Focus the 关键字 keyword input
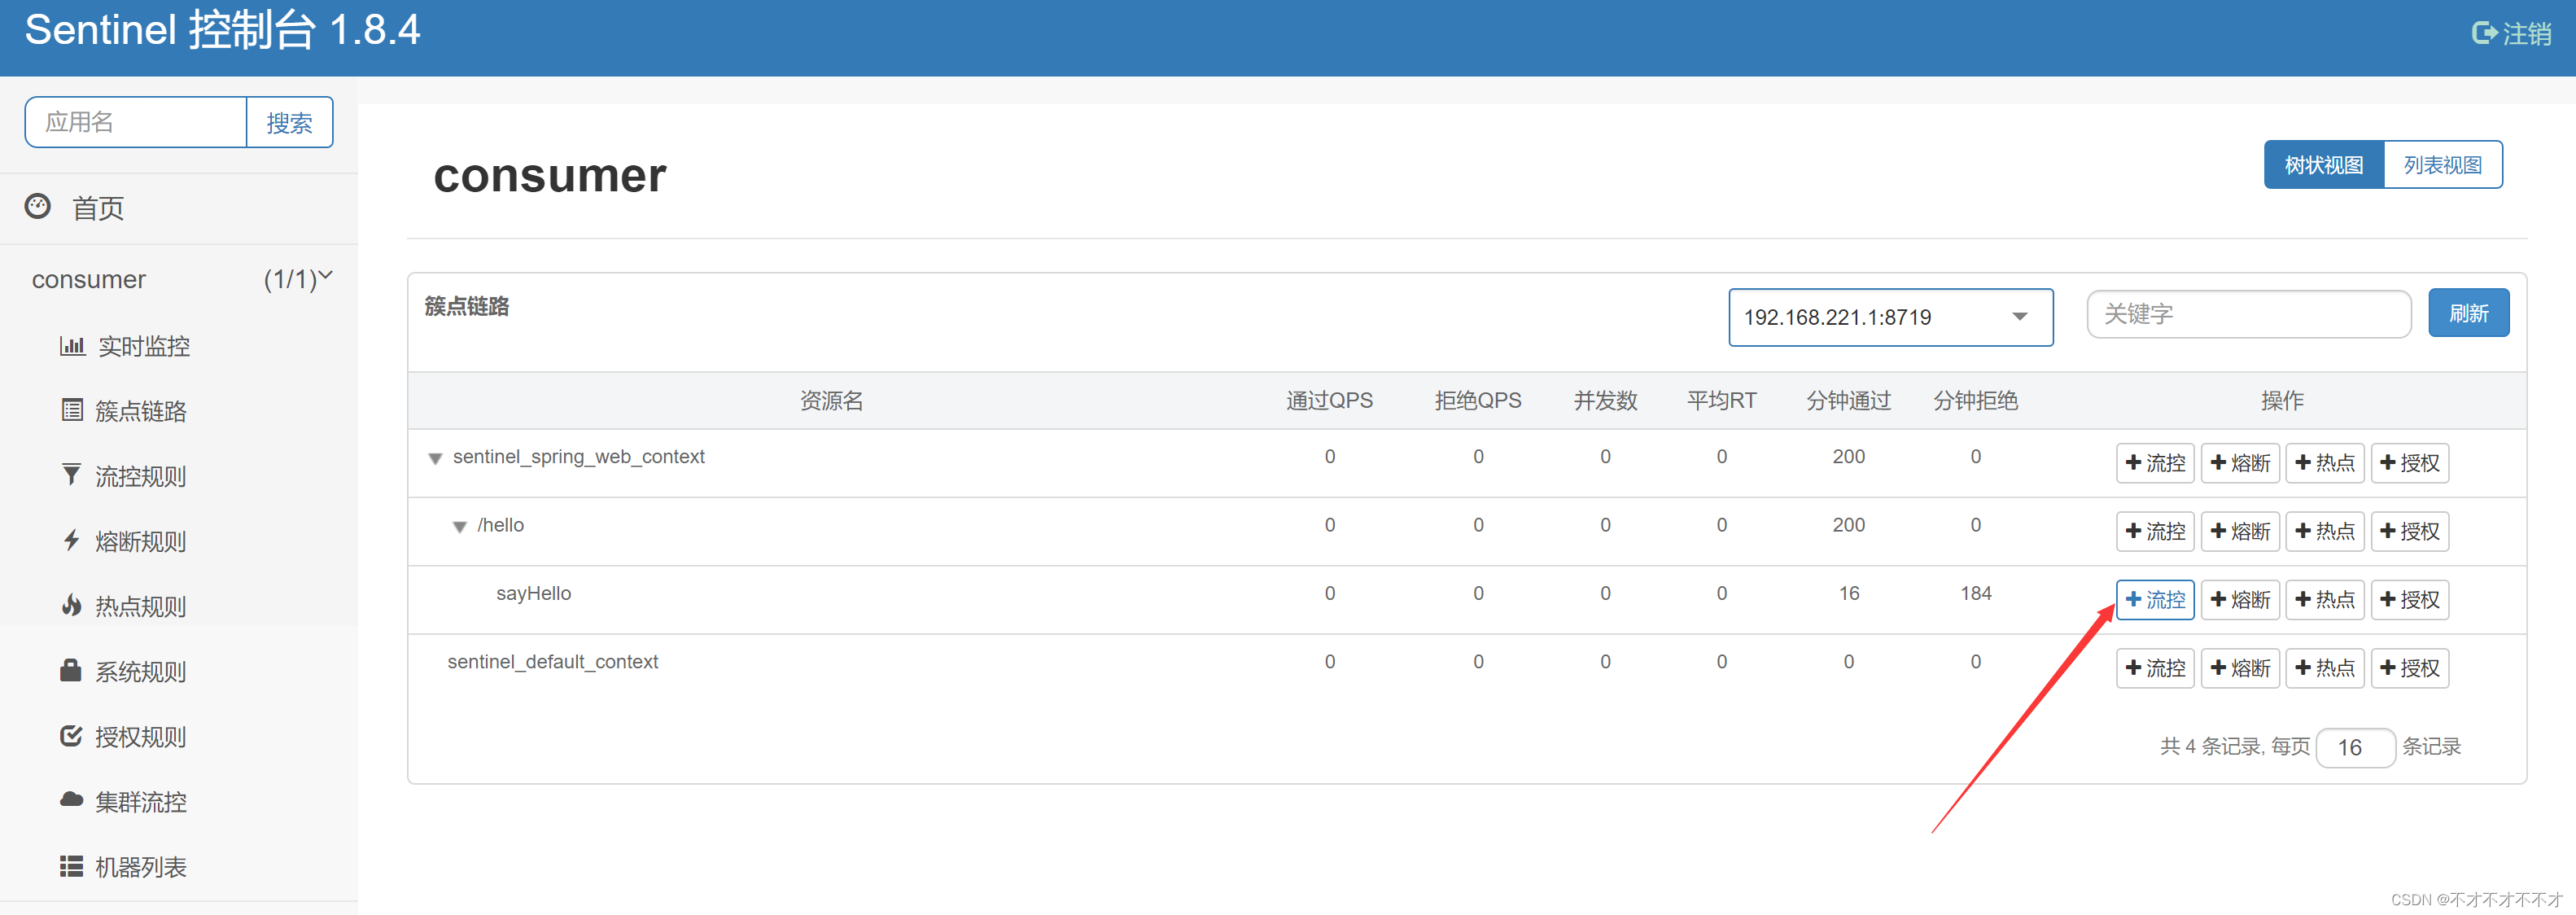 (2248, 314)
